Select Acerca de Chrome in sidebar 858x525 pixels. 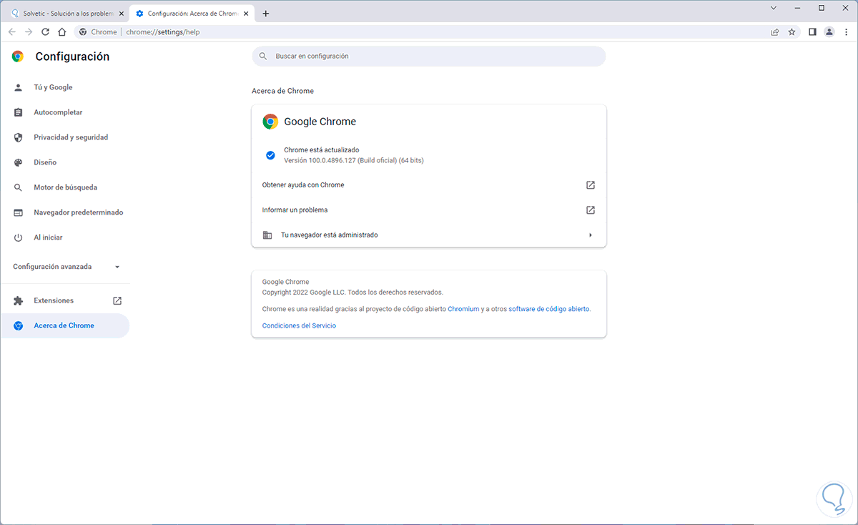(x=65, y=325)
